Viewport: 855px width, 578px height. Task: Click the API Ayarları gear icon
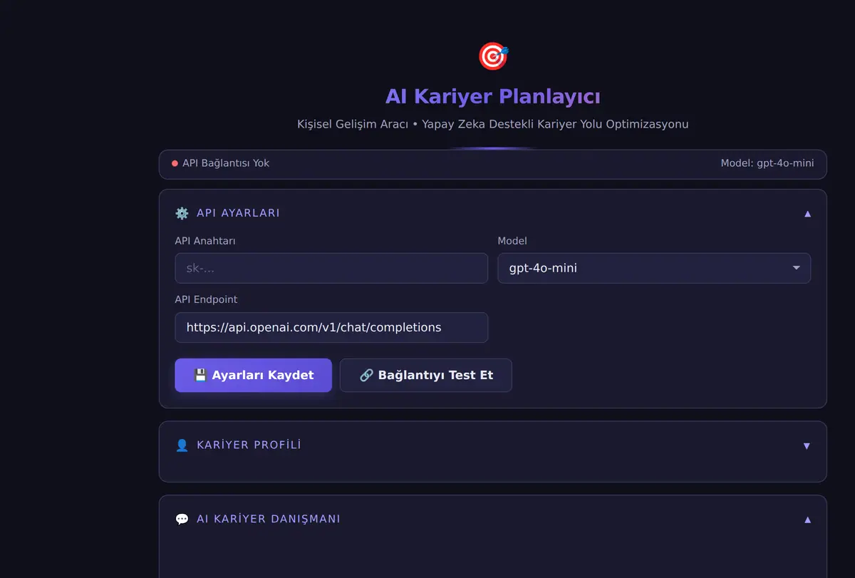tap(182, 213)
